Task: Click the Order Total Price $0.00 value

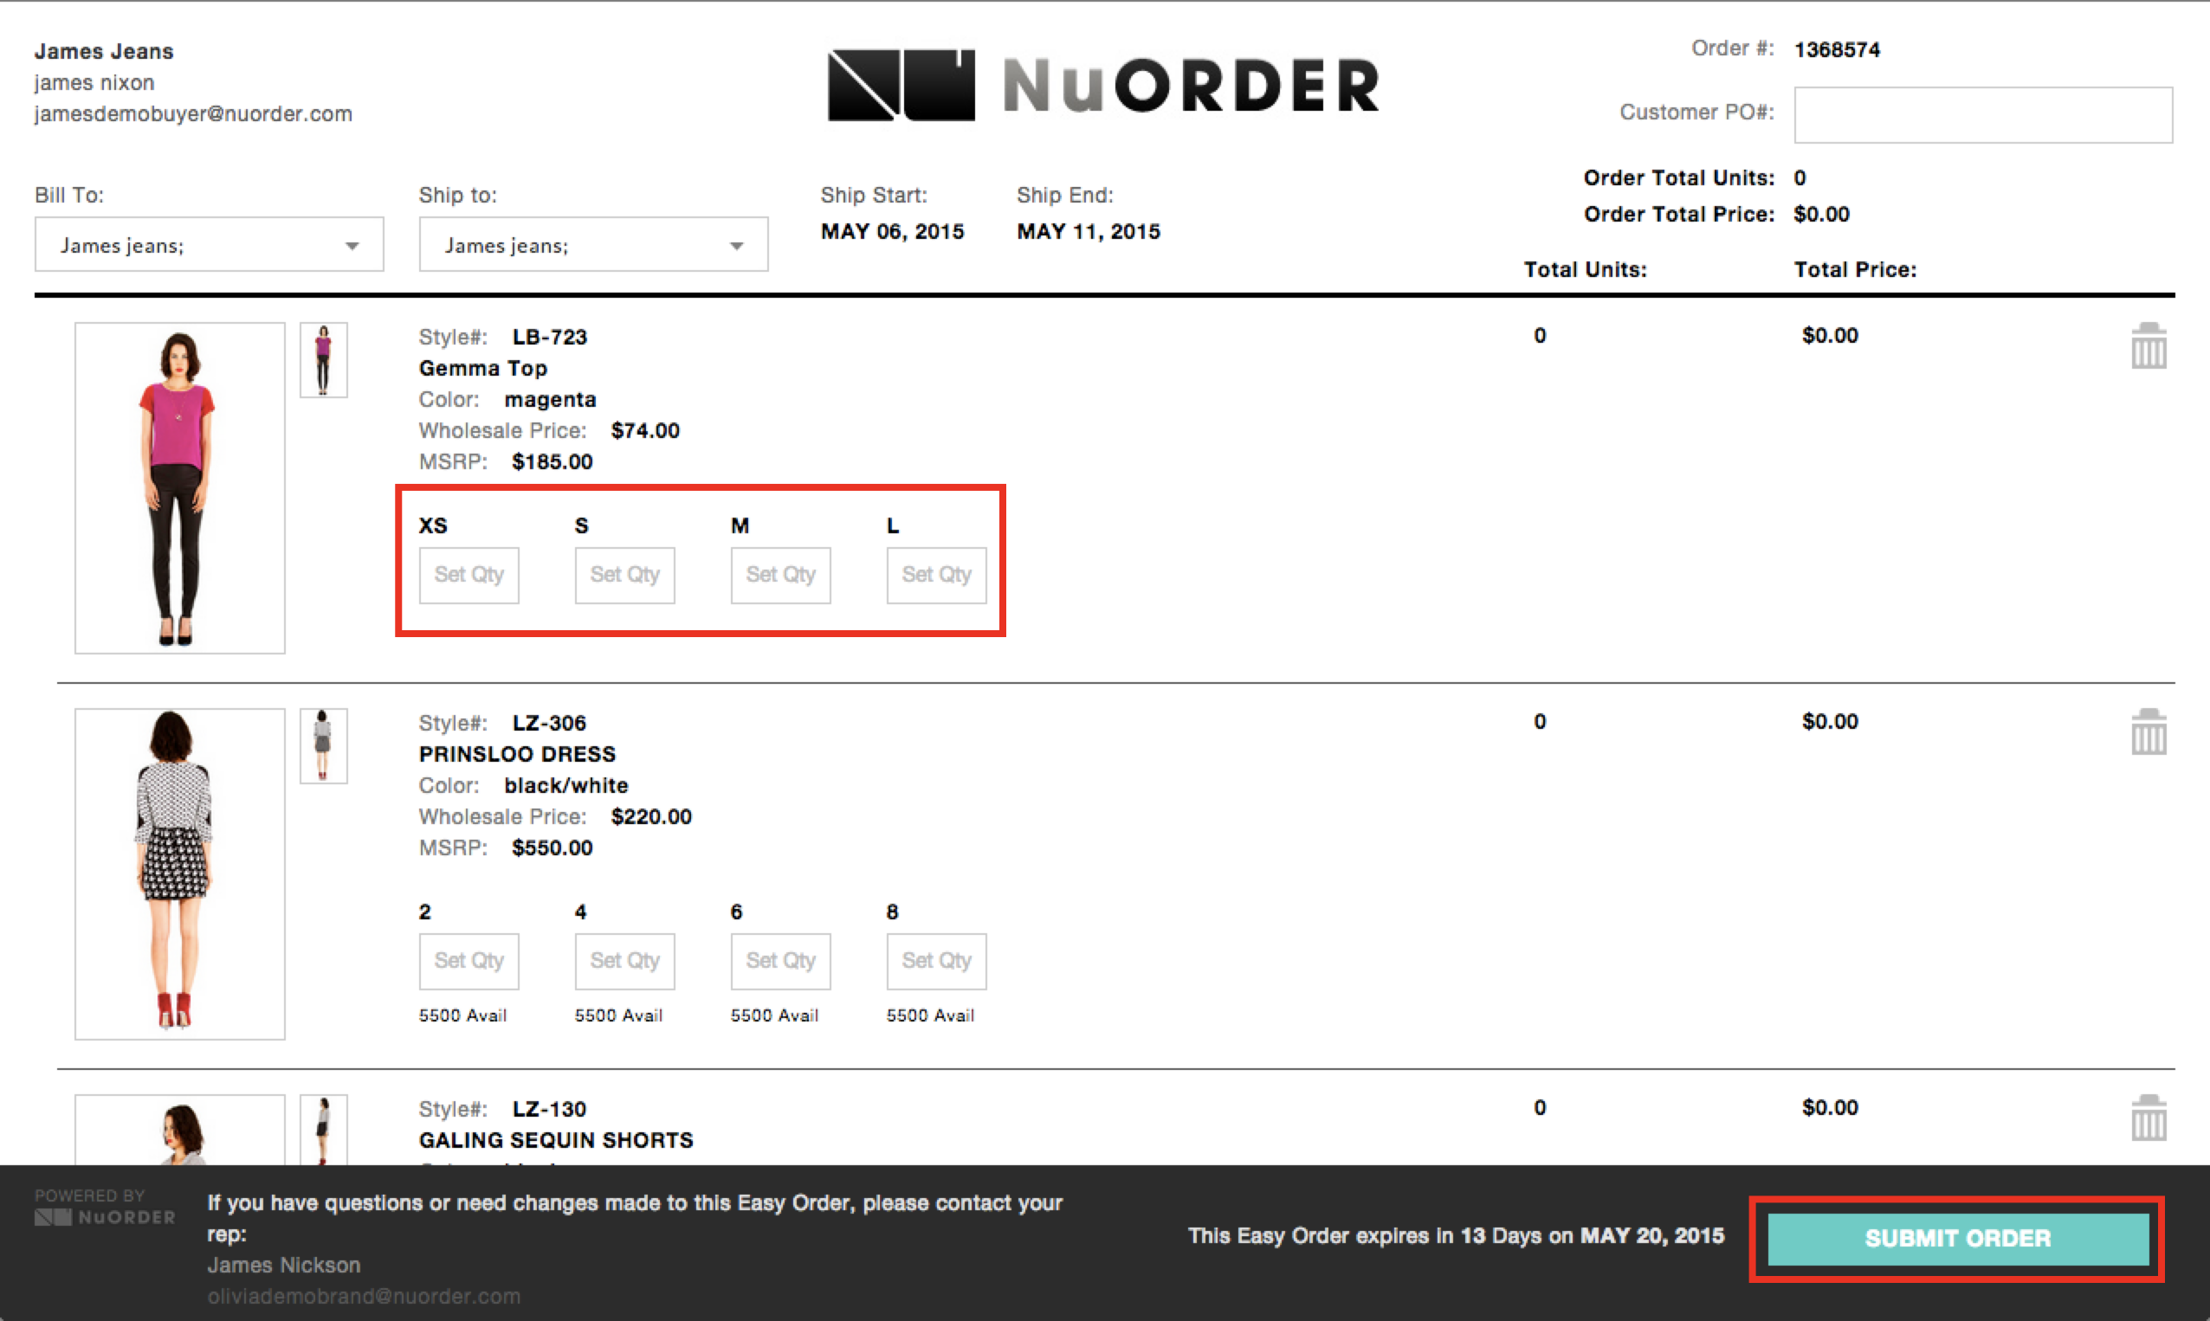Action: 1822,215
